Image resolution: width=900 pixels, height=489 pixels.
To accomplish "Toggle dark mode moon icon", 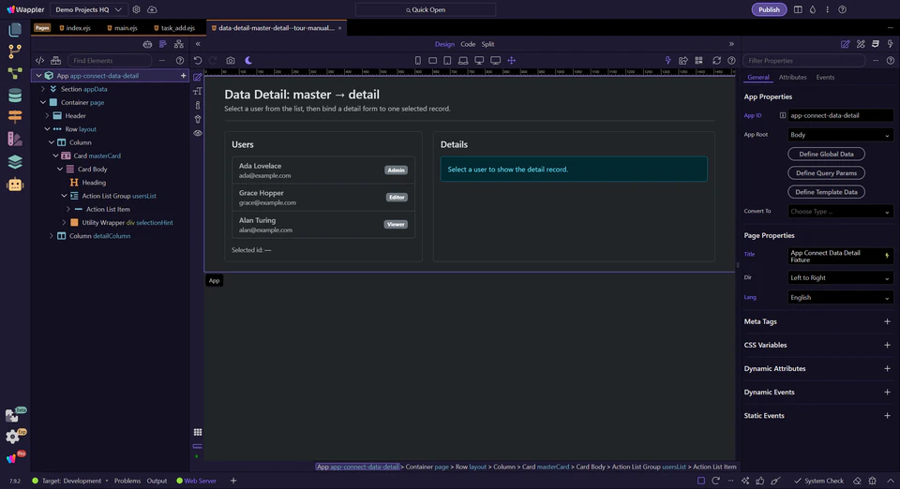I will 248,60.
